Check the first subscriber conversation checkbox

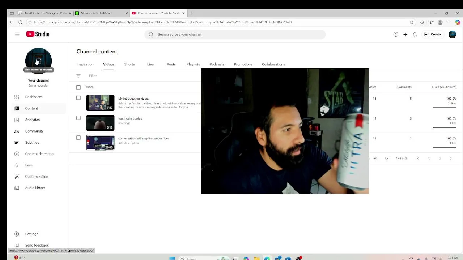[78, 138]
